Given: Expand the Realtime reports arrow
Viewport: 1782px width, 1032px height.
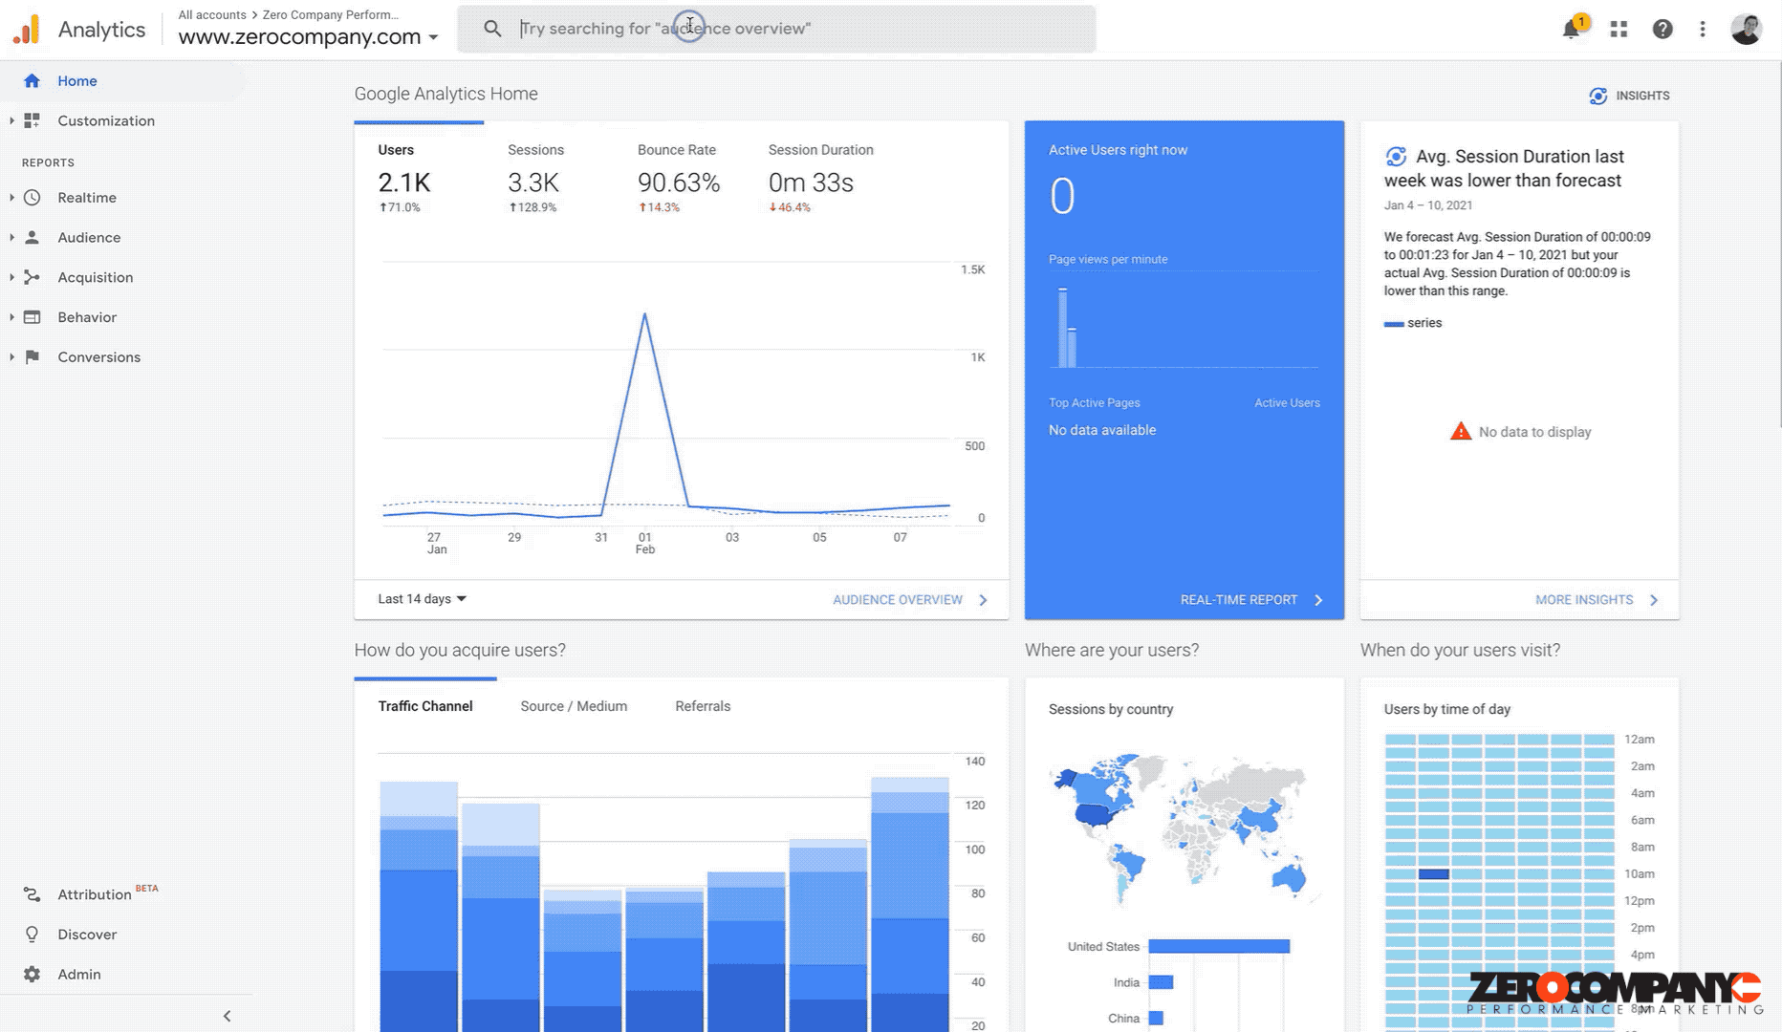Looking at the screenshot, I should [11, 198].
